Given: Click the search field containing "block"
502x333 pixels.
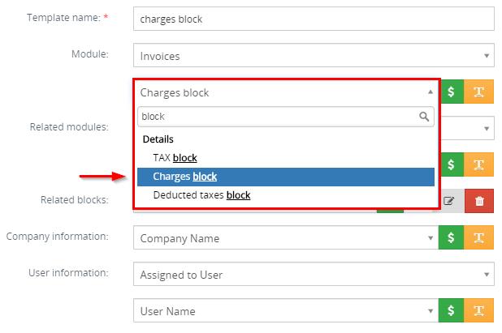Looking at the screenshot, I should pos(276,117).
